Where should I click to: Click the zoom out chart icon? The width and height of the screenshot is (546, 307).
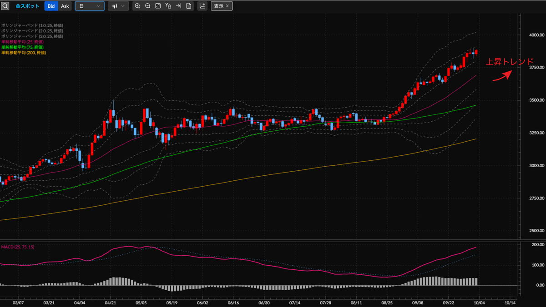[x=148, y=6]
